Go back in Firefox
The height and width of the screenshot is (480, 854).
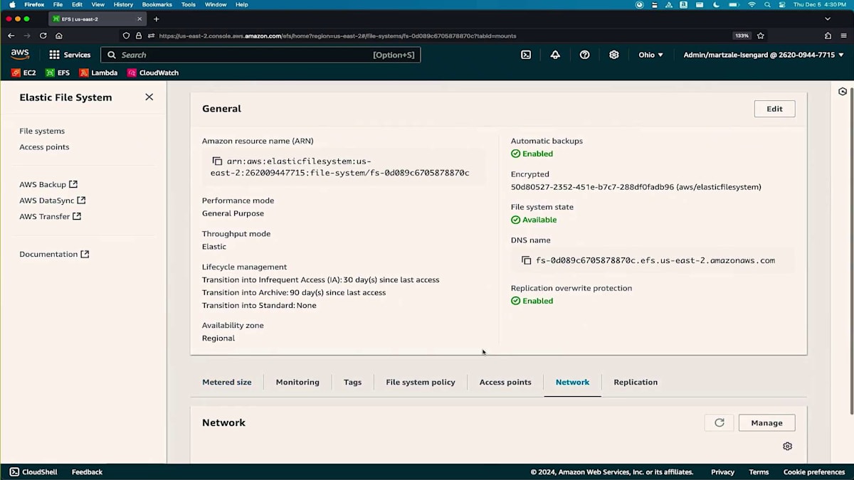pos(11,36)
